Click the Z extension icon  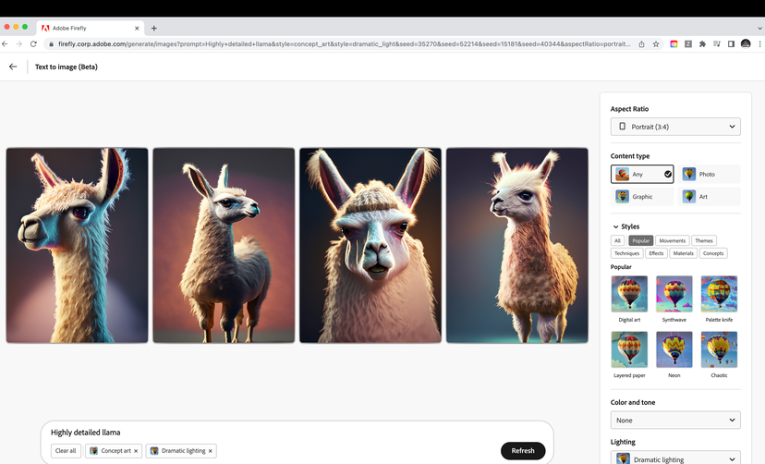(x=688, y=44)
